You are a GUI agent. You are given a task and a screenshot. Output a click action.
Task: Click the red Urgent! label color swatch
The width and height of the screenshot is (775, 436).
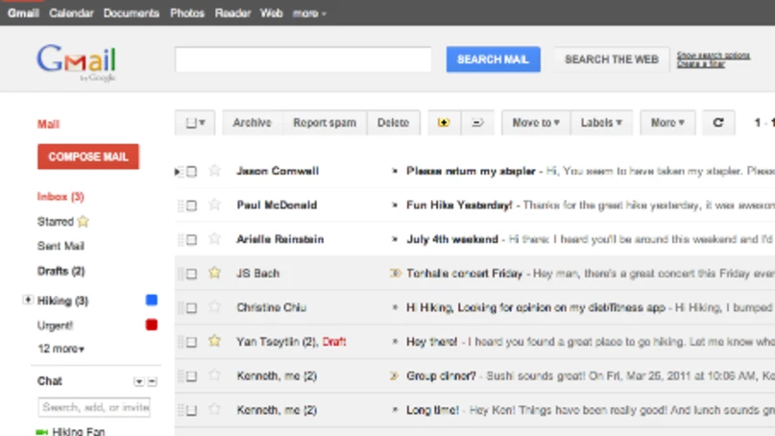click(x=152, y=325)
